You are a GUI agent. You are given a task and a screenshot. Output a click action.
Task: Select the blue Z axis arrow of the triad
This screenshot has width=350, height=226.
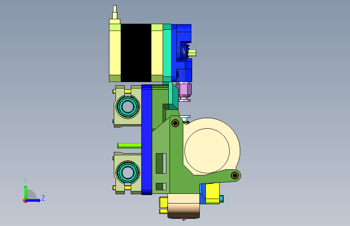click(x=34, y=200)
